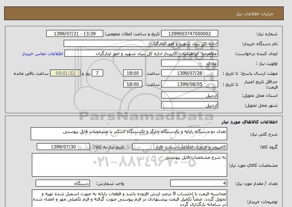Select the priority field showing عادی

pos(189,63)
